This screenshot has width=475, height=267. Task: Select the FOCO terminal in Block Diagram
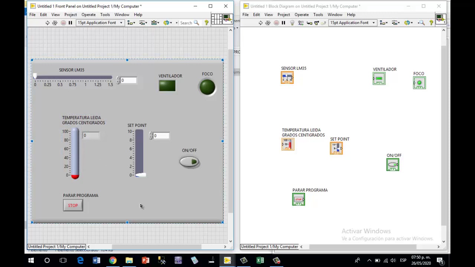point(419,83)
